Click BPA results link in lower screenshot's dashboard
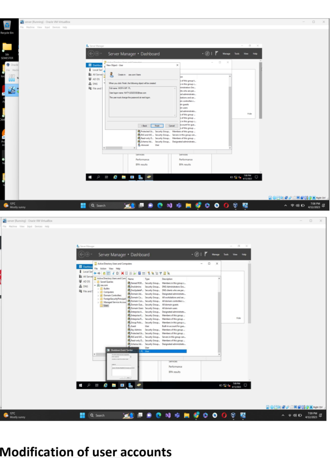Viewport: 333px width, 458px height. pos(174,372)
